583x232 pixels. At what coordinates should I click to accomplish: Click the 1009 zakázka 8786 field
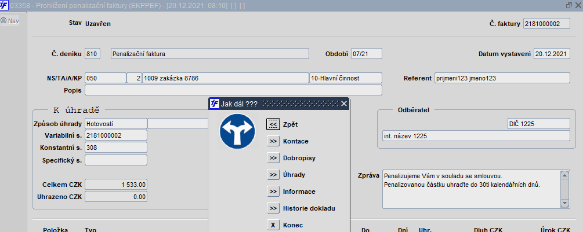point(225,78)
